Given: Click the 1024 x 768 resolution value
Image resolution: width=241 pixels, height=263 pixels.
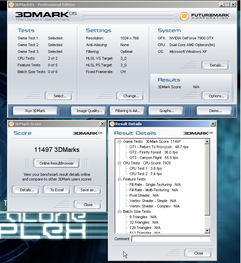Looking at the screenshot, I should [x=129, y=38].
